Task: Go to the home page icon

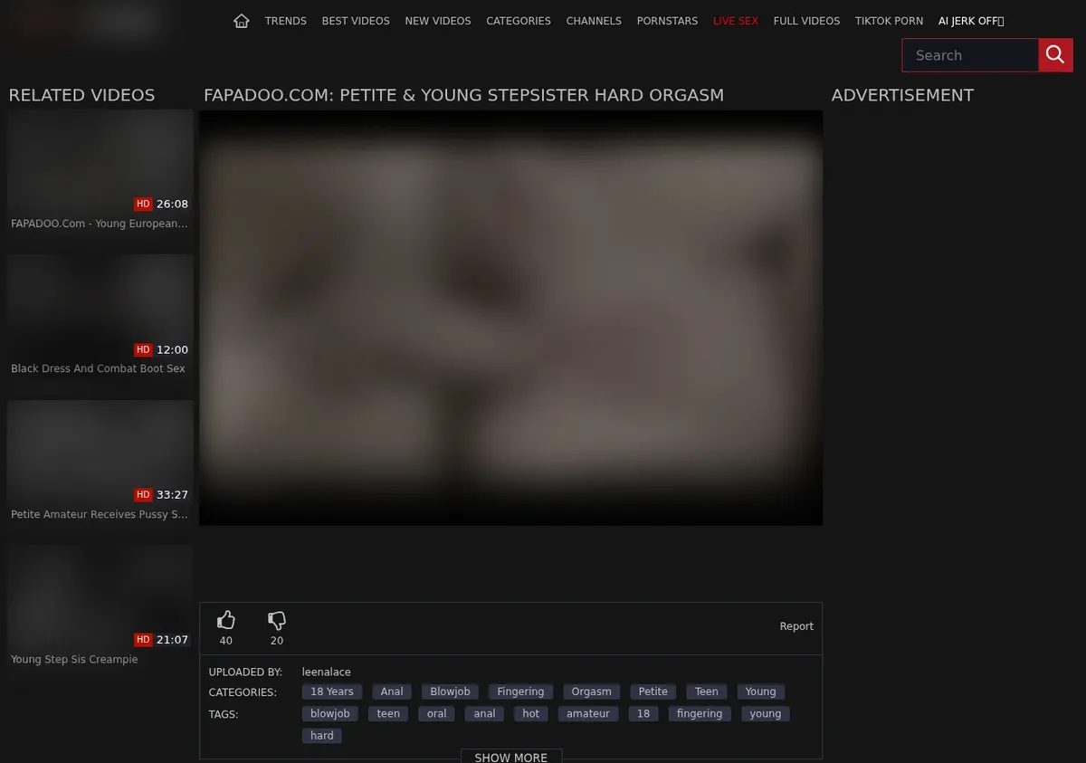Action: (241, 21)
